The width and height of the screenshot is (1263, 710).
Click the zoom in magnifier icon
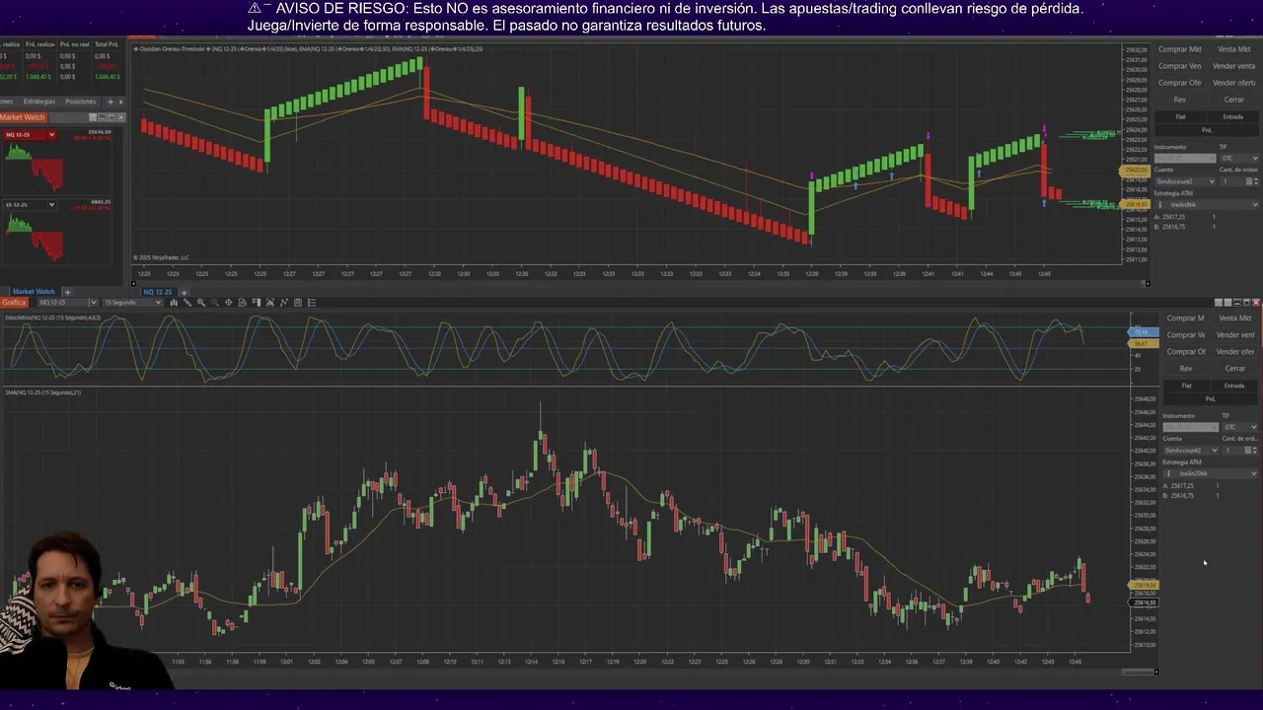[201, 303]
